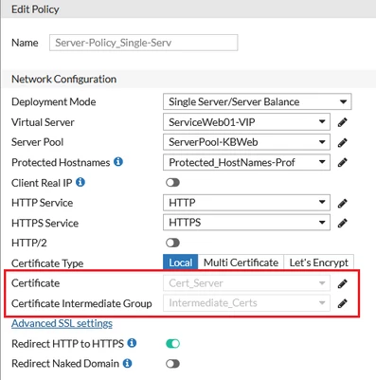The image size is (376, 380).
Task: Open the HTTPS Service dropdown
Action: point(246,223)
